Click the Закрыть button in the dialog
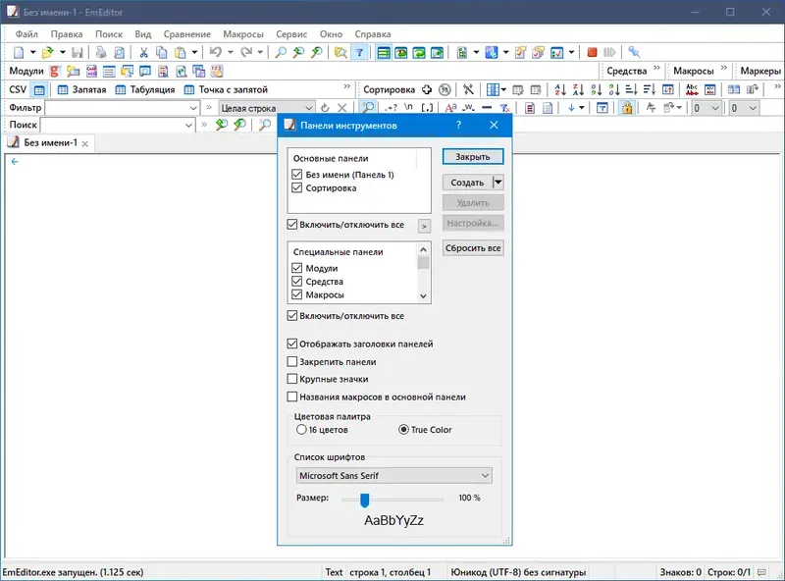 point(472,156)
